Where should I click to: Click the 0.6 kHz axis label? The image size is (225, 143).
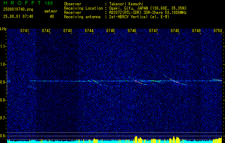tap(3, 136)
